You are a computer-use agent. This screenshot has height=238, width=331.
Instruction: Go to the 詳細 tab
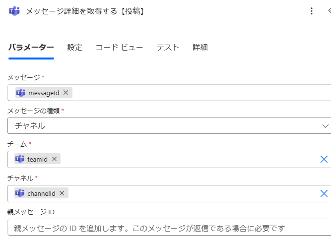coord(200,48)
